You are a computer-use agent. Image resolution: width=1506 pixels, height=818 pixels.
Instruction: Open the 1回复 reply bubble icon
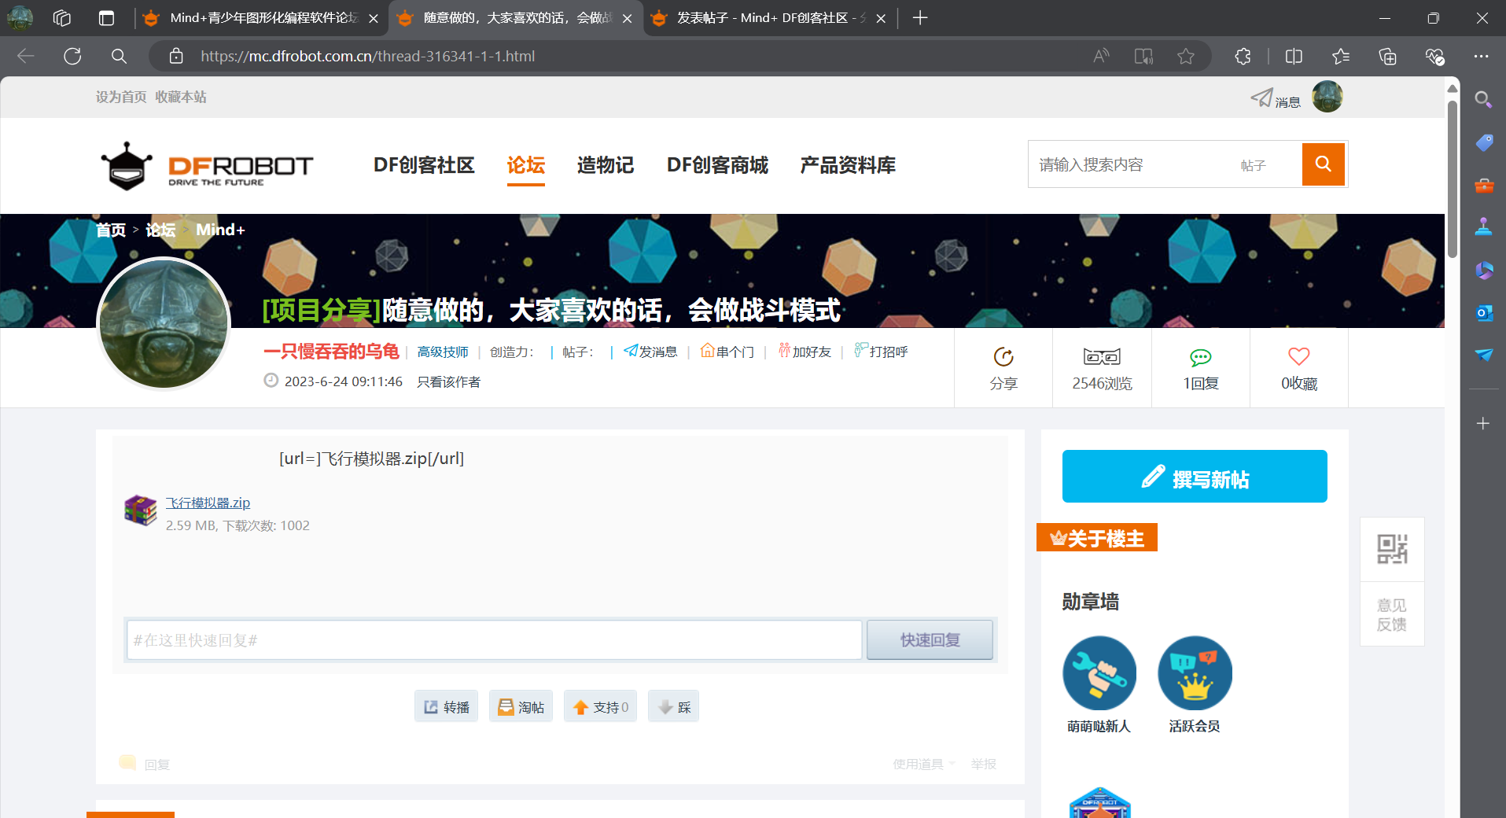click(x=1201, y=358)
